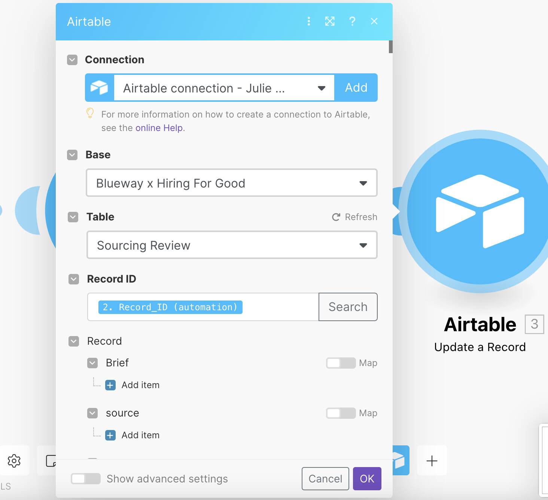Viewport: 548px width, 500px height.
Task: Collapse the source field group
Action: [92, 413]
